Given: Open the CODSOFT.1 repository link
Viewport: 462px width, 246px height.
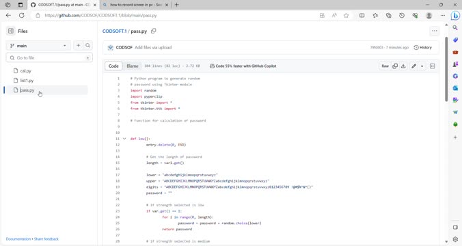Looking at the screenshot, I should 114,31.
